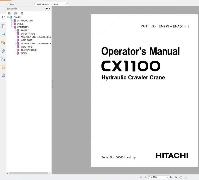Click the previous view icon in the status bar
The height and width of the screenshot is (180, 199).
tap(180, 177)
